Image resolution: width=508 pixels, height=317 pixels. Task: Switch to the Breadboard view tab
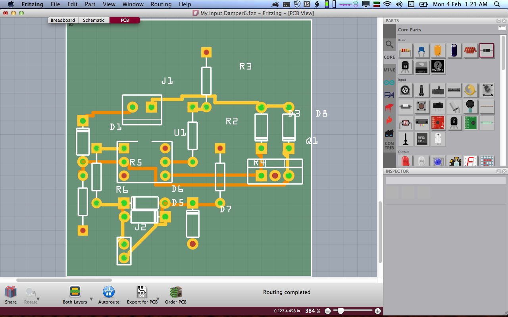63,20
